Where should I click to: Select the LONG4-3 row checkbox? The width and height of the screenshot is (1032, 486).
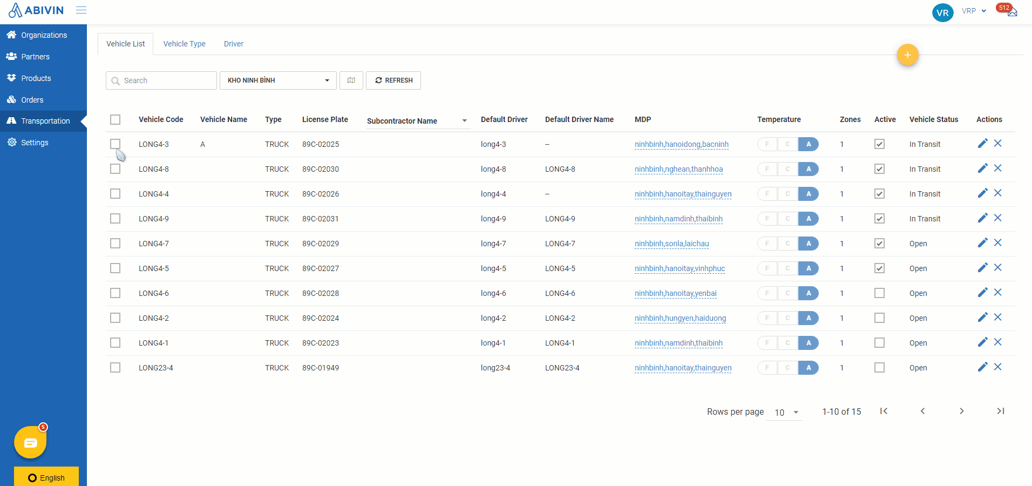115,144
